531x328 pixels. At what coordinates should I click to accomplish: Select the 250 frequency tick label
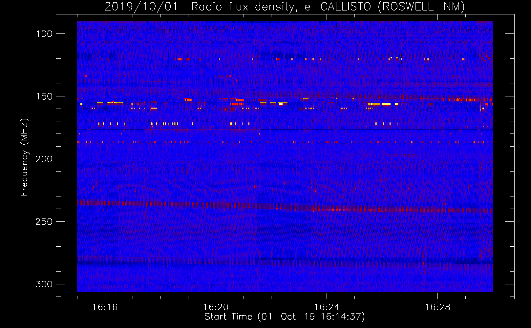[x=44, y=222]
